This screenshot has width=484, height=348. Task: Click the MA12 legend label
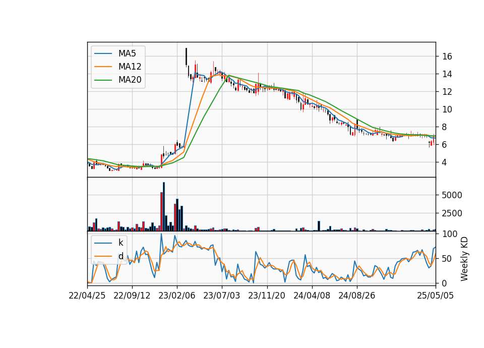point(130,67)
